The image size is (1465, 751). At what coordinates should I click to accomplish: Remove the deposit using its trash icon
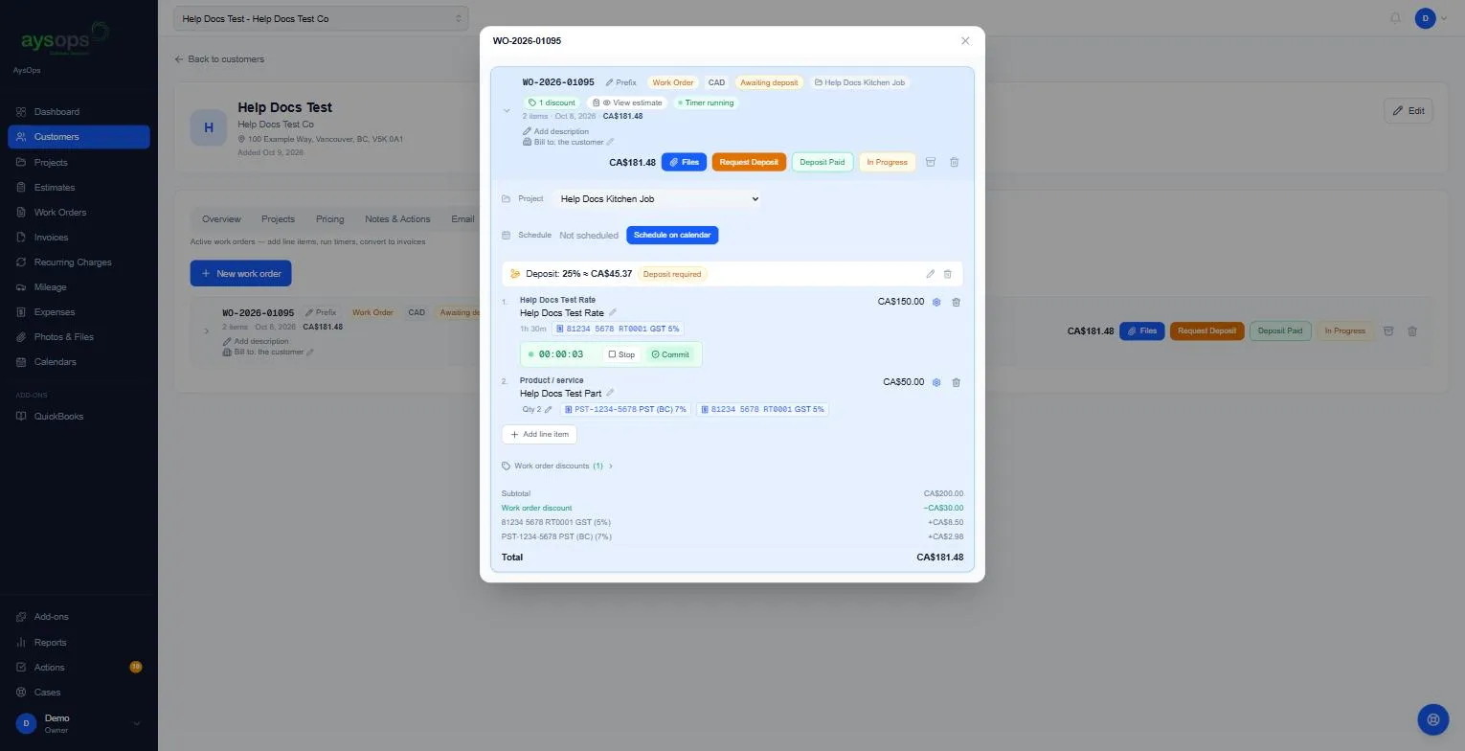tap(948, 274)
